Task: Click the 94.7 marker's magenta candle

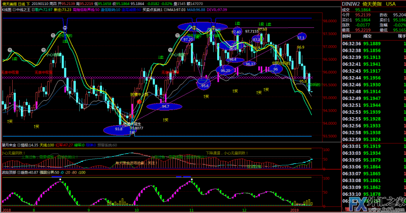Action: [x=164, y=98]
